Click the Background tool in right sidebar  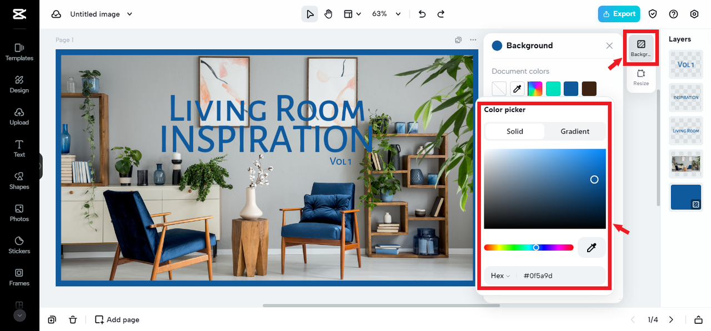coord(641,48)
